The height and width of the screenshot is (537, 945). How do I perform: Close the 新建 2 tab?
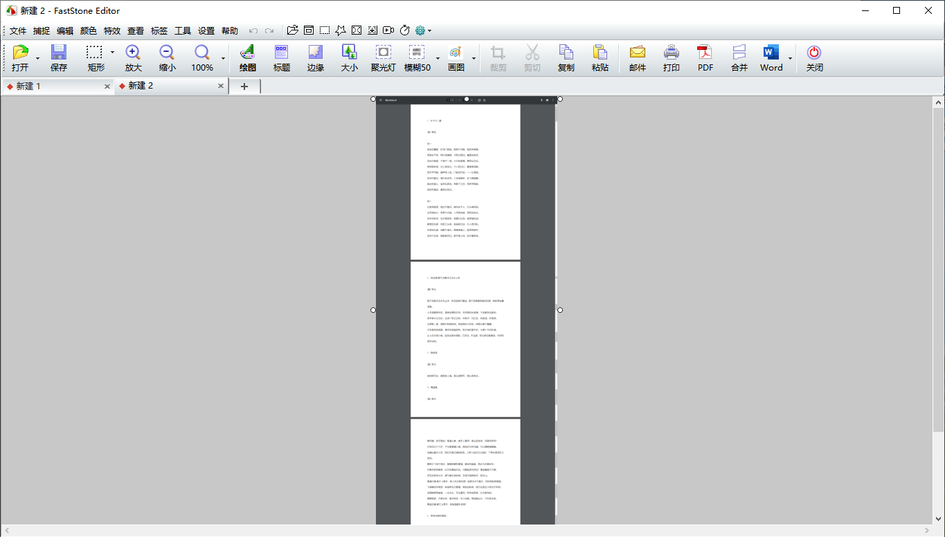pyautogui.click(x=221, y=87)
